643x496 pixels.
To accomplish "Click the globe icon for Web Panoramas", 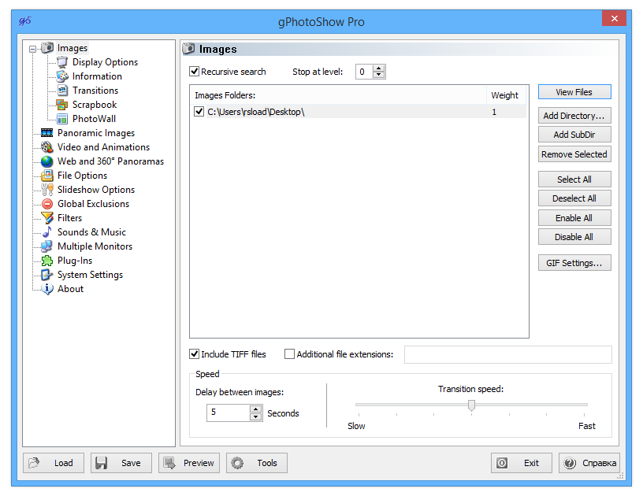I will (x=47, y=161).
